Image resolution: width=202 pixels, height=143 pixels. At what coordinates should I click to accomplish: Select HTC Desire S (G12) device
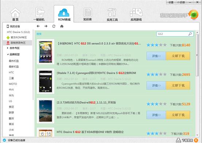tap(19, 32)
